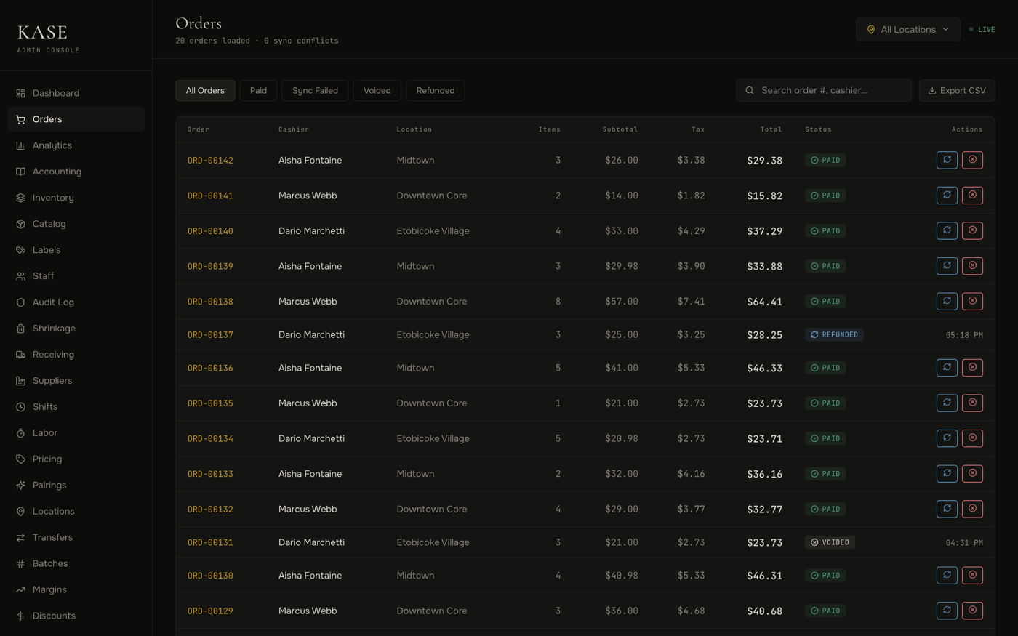
Task: Open Pricing in the sidebar
Action: [76, 459]
